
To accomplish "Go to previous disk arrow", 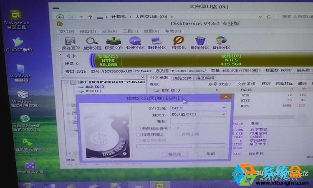I will 68,56.
